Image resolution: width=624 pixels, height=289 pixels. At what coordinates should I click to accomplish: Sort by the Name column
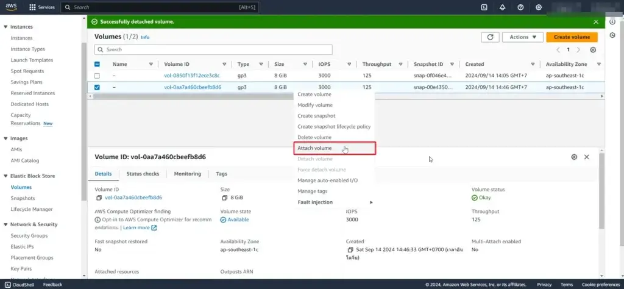point(151,64)
